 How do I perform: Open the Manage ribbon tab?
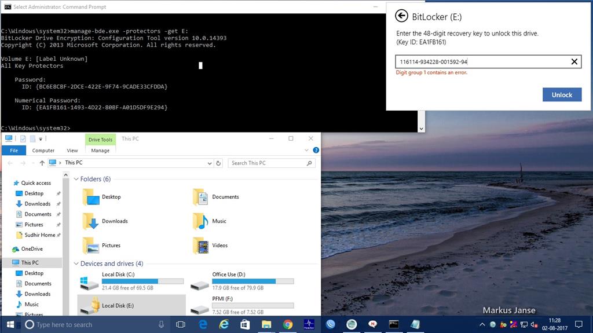tap(100, 150)
